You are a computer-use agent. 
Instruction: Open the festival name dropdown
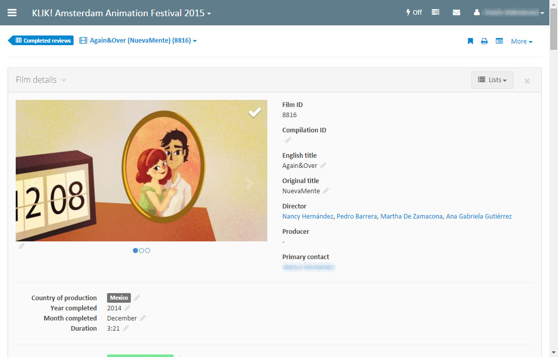click(122, 13)
